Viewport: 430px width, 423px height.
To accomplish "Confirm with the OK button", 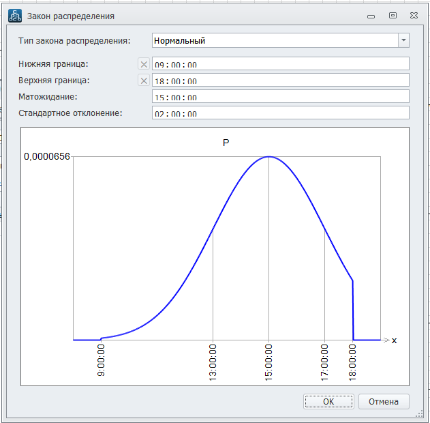I will tap(328, 401).
